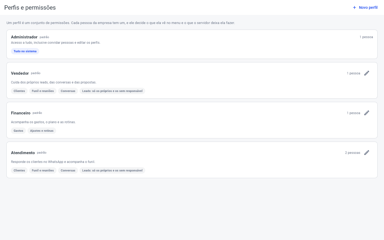Image resolution: width=384 pixels, height=240 pixels.
Task: Click 'Ajustes e rotinas' chip in Financeiro card
Action: coord(42,131)
